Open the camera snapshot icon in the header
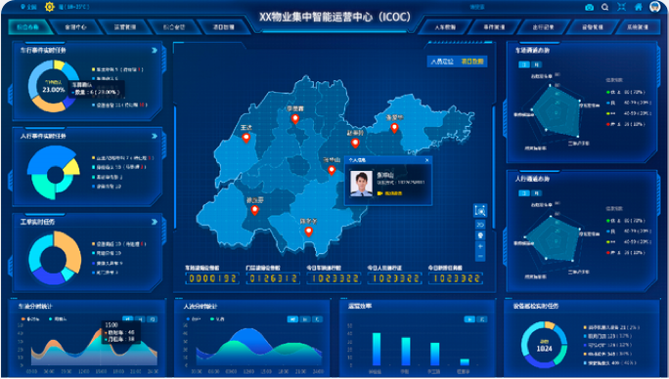The image size is (669, 379). coord(589,7)
